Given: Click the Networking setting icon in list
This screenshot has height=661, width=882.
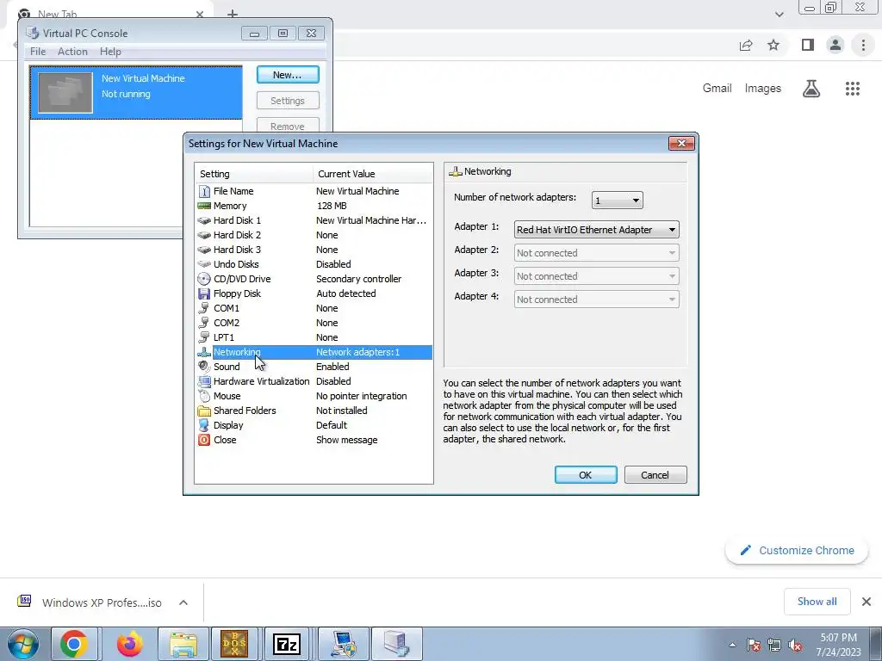Looking at the screenshot, I should [x=204, y=352].
